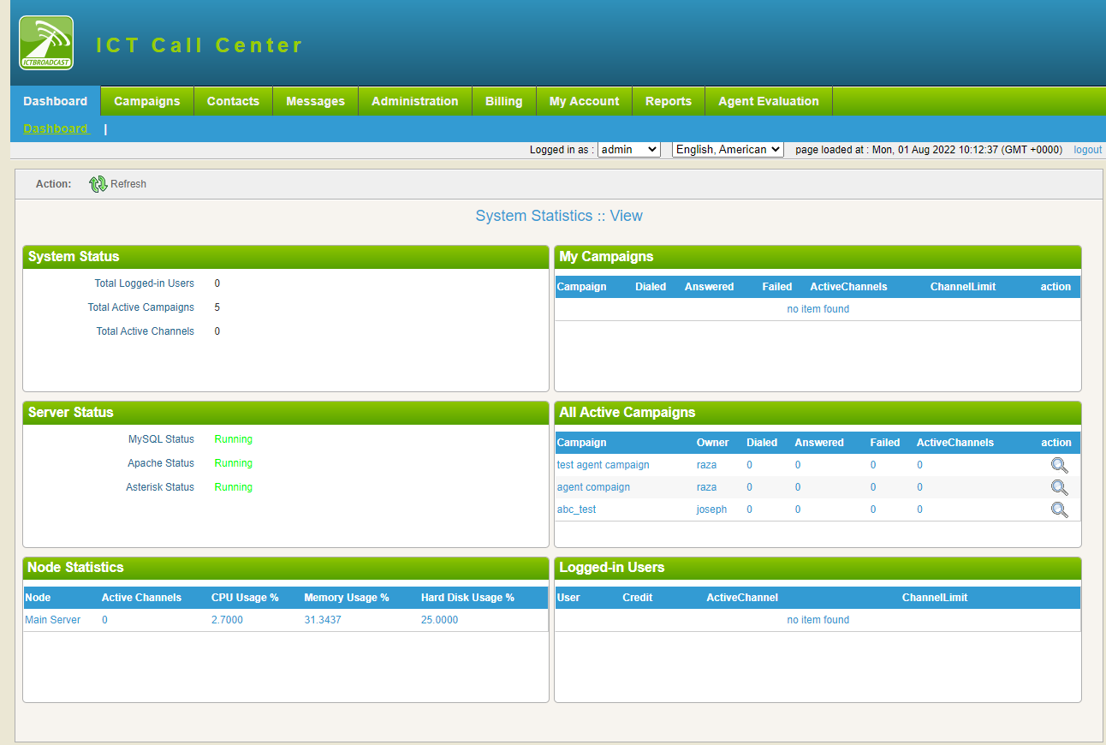
Task: Open Main Server node statistics link
Action: (53, 619)
